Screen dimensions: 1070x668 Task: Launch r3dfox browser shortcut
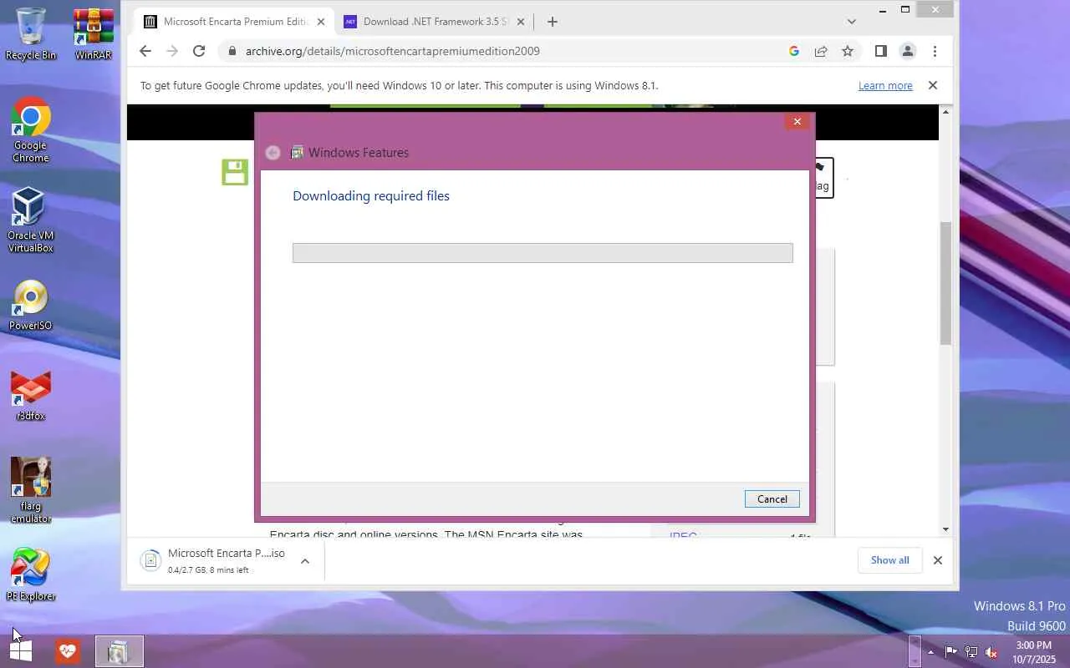pos(31,395)
